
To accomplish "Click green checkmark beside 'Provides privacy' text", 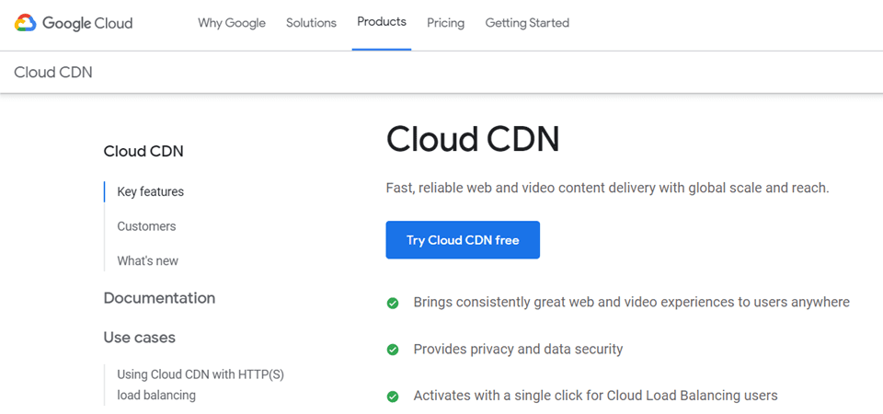I will [393, 350].
